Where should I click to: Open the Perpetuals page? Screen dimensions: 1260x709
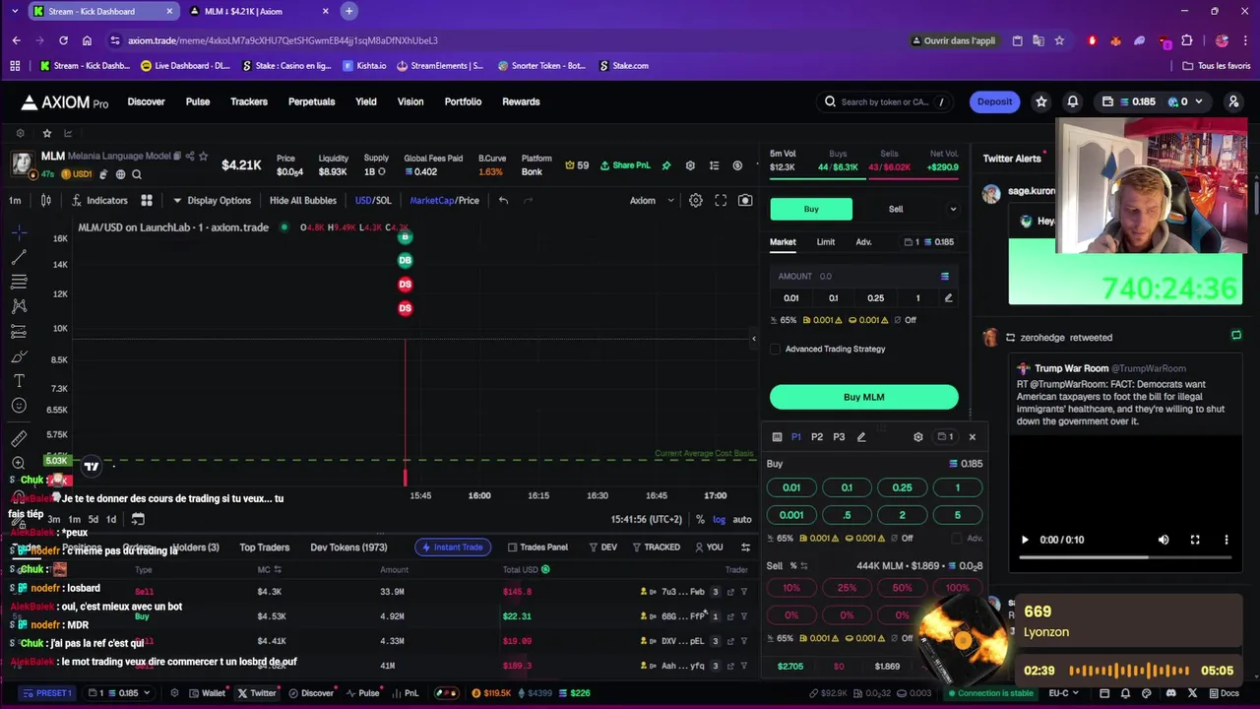point(311,101)
